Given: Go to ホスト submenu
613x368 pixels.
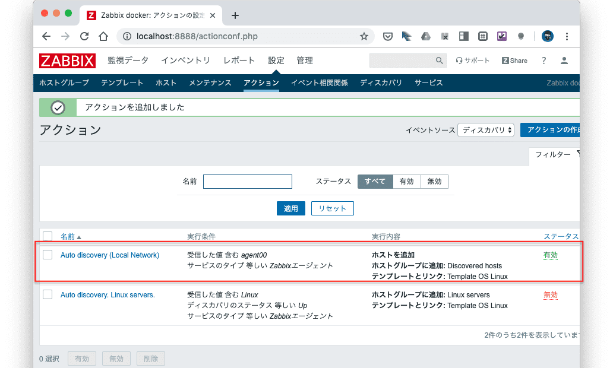Looking at the screenshot, I should (x=166, y=83).
